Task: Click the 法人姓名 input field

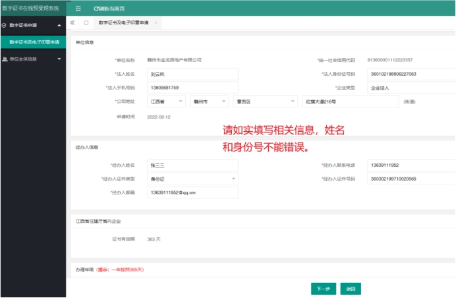Action: [192, 74]
